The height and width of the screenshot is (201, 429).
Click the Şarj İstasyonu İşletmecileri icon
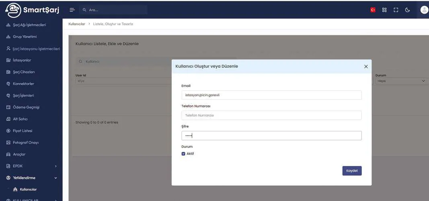click(x=8, y=49)
